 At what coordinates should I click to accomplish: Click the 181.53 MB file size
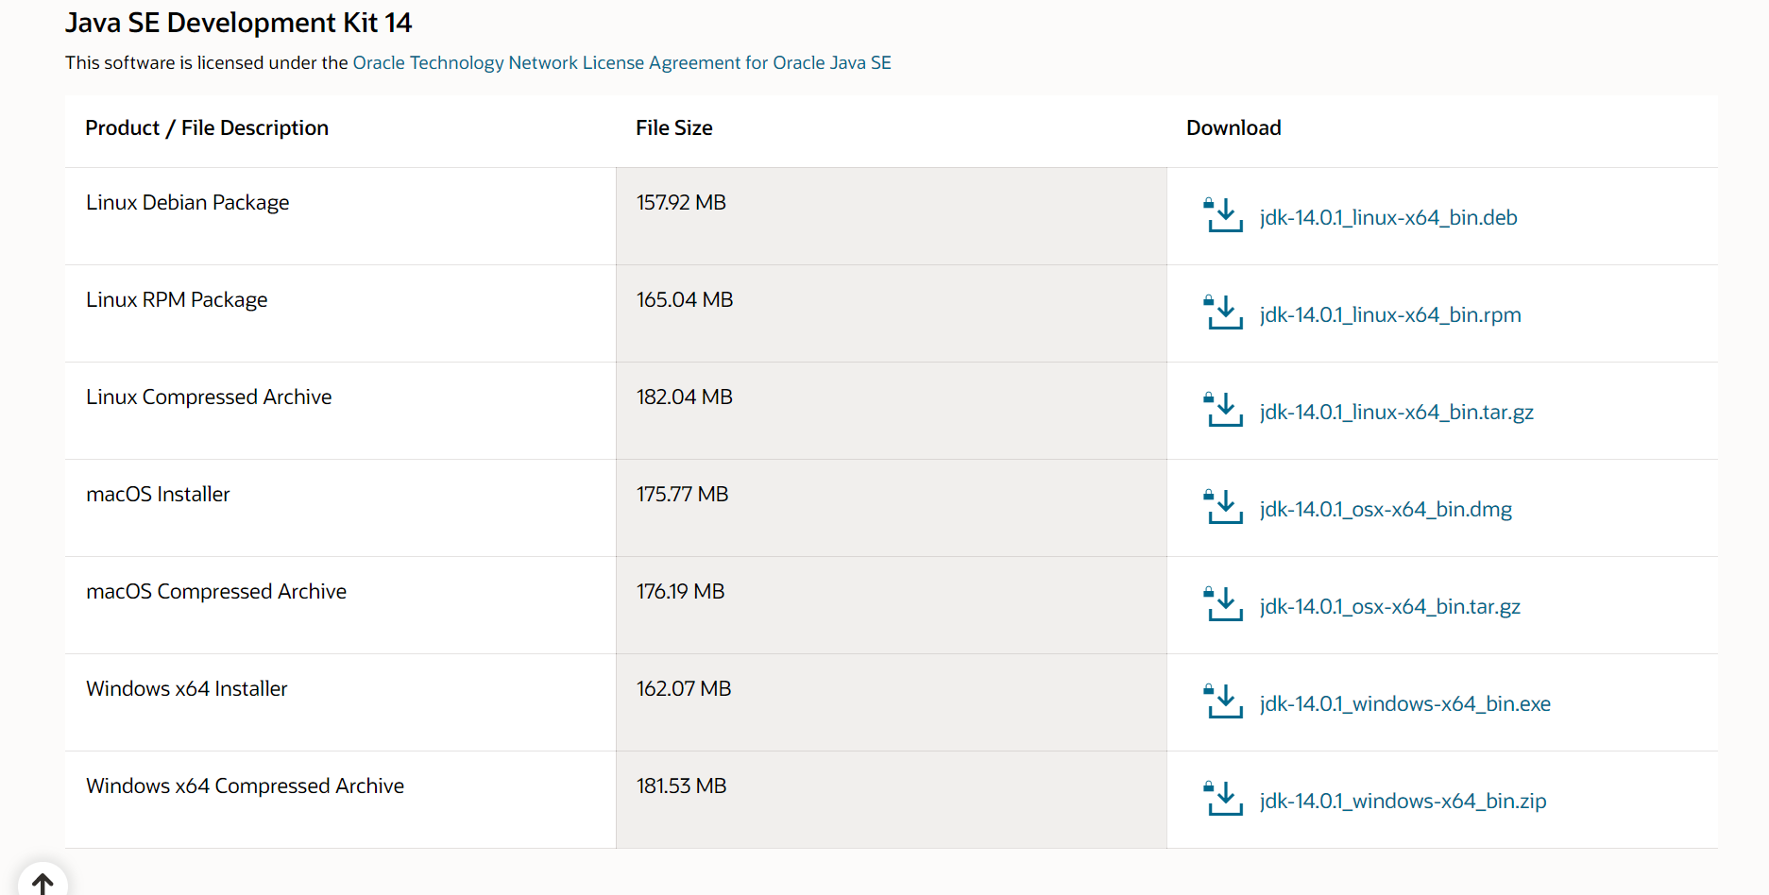(681, 785)
